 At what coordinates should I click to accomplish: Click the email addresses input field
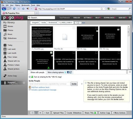pos(49,84)
